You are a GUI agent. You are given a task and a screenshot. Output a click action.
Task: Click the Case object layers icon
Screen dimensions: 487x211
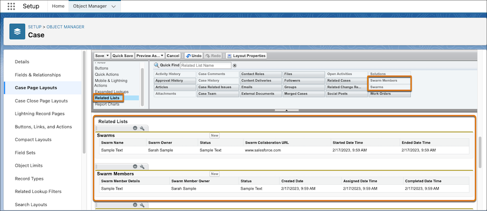(x=18, y=31)
